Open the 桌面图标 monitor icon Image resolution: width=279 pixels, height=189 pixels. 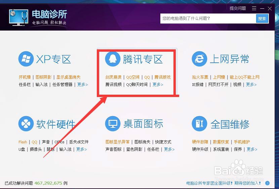coord(113,124)
